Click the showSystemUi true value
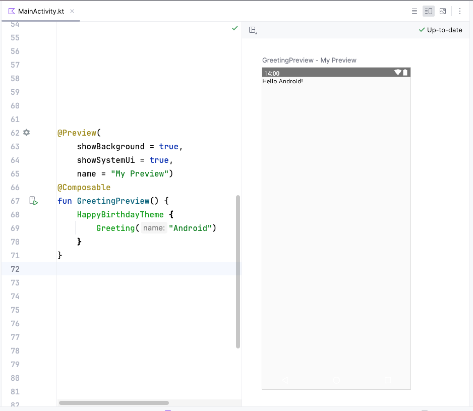Screen dimensions: 473x411 159,160
